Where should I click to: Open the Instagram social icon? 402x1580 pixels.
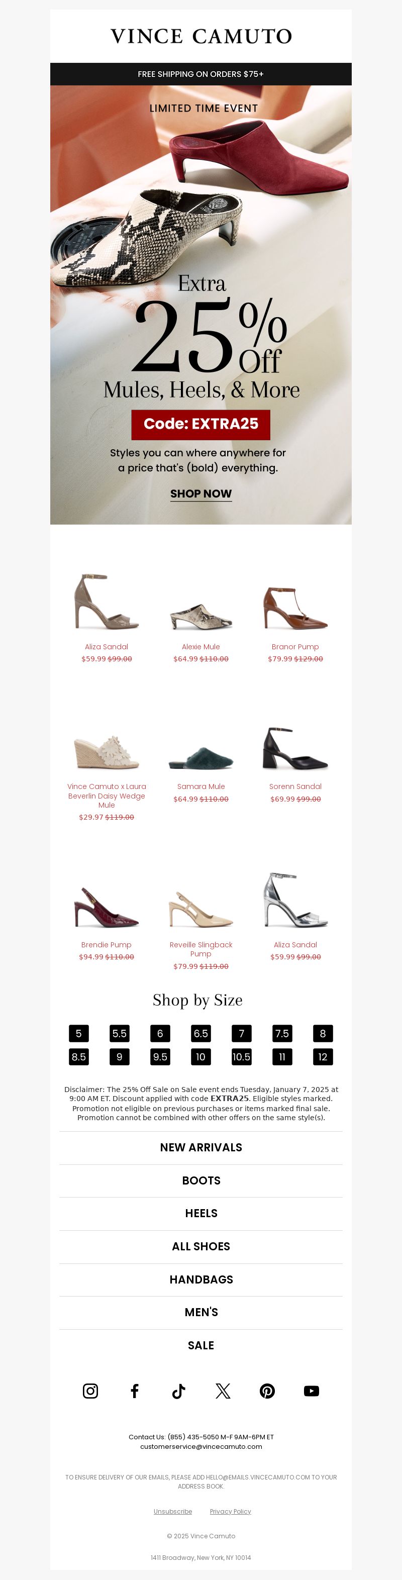(90, 1391)
